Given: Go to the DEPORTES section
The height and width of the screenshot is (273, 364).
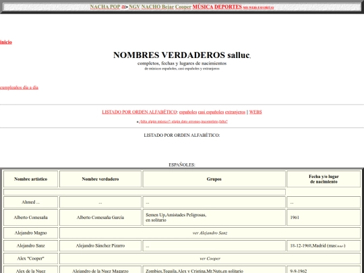Looking at the screenshot, I should [229, 7].
